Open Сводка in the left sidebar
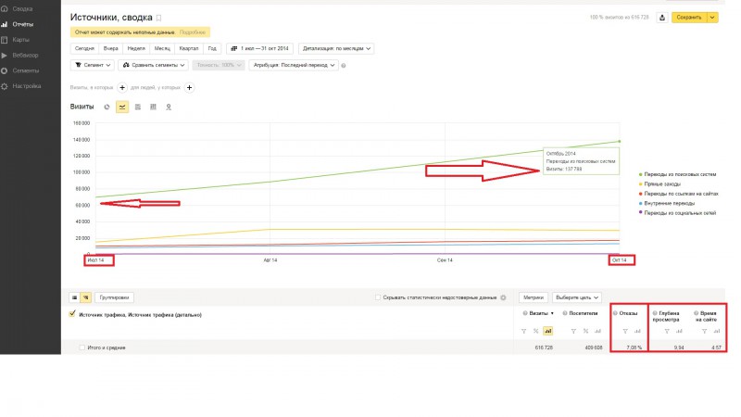Viewport: 741px width, 417px height. tap(22, 9)
